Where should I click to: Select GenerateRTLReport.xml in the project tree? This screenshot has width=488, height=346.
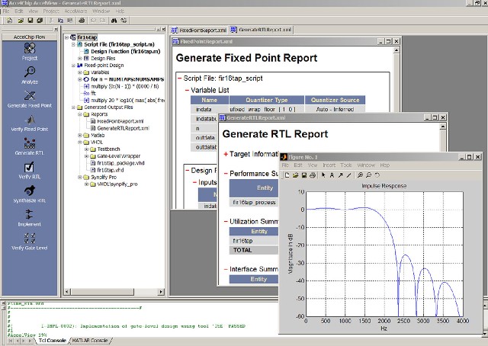(x=123, y=128)
